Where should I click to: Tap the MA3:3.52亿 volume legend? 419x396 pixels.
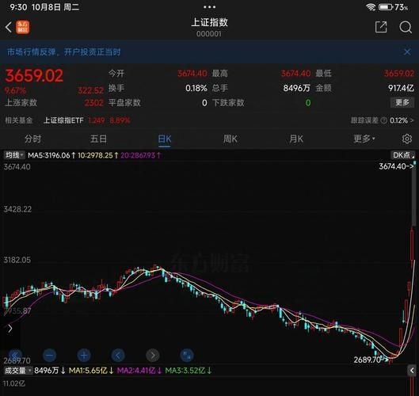click(x=189, y=371)
